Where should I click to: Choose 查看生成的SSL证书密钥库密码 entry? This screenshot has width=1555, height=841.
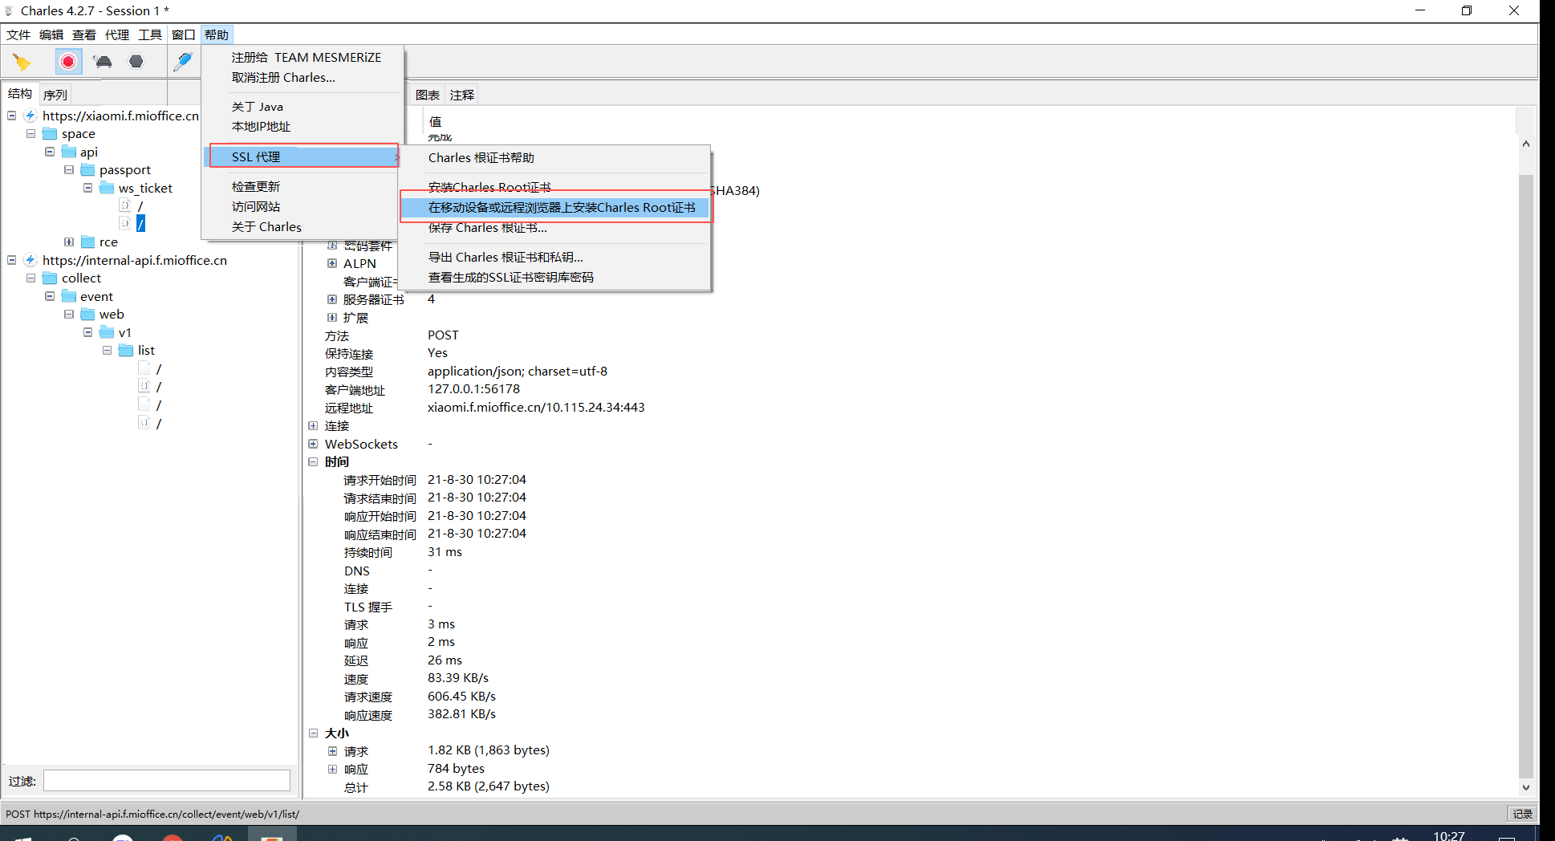point(555,278)
